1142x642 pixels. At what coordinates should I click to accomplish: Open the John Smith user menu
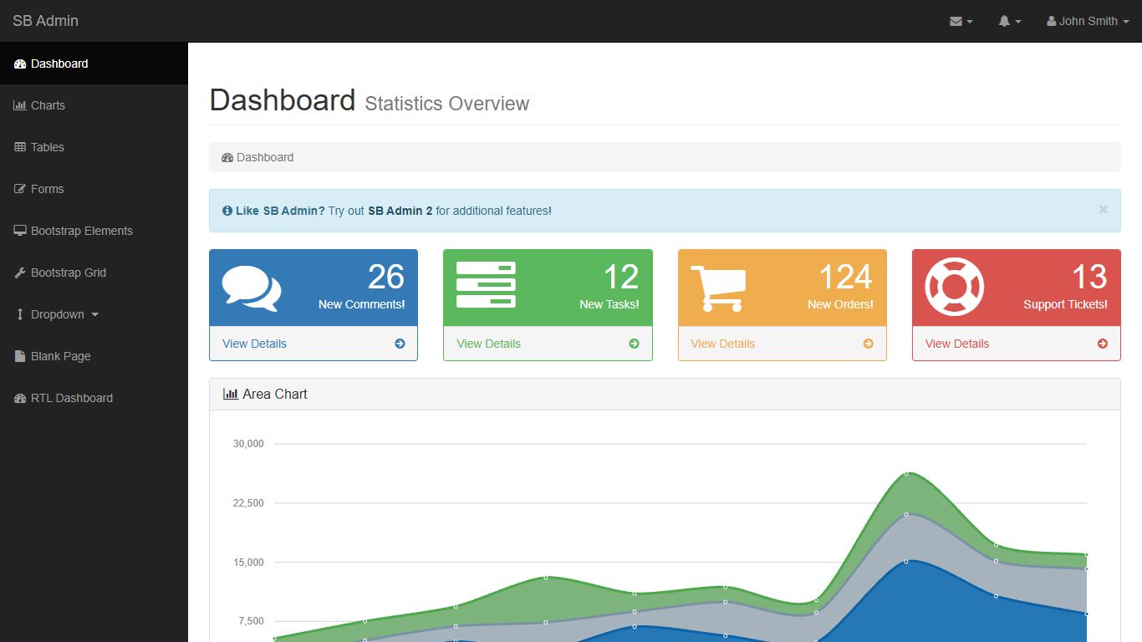(x=1087, y=22)
